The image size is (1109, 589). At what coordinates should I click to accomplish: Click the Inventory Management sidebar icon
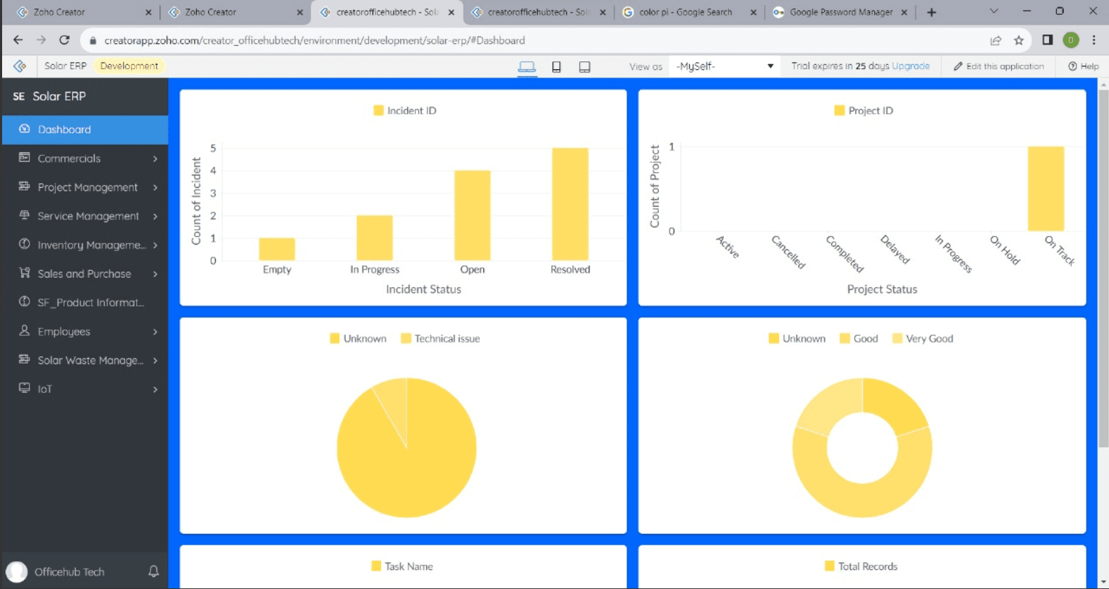coord(25,244)
